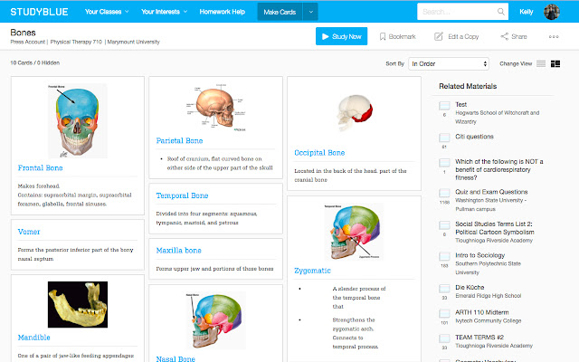579x362 pixels.
Task: Click deck icon beside Die Küche
Action: 444,289
